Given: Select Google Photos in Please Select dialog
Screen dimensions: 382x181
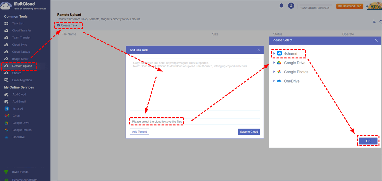Looking at the screenshot, I should 296,72.
